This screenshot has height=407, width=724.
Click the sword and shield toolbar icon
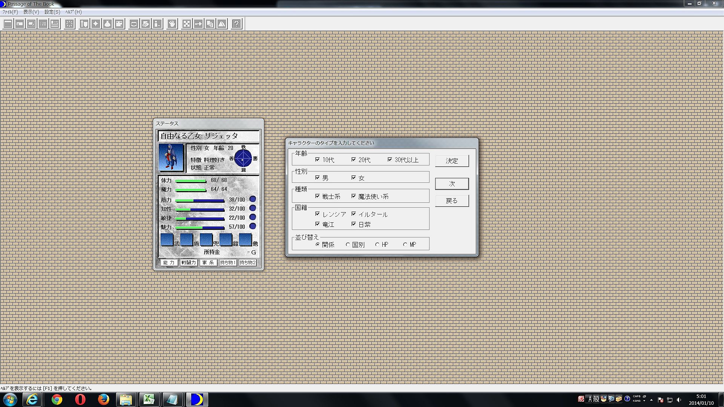pyautogui.click(x=84, y=24)
